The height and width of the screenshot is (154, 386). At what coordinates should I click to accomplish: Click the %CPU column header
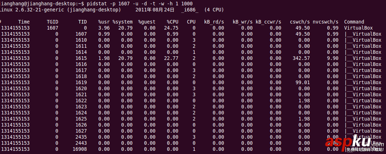(173, 22)
